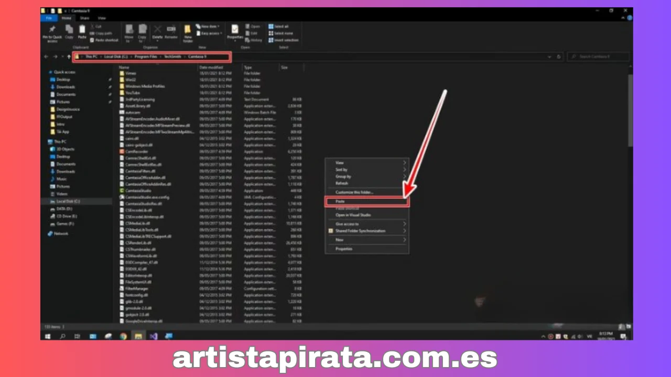The image size is (671, 377).
Task: Click the Back navigation arrow
Action: tap(46, 57)
